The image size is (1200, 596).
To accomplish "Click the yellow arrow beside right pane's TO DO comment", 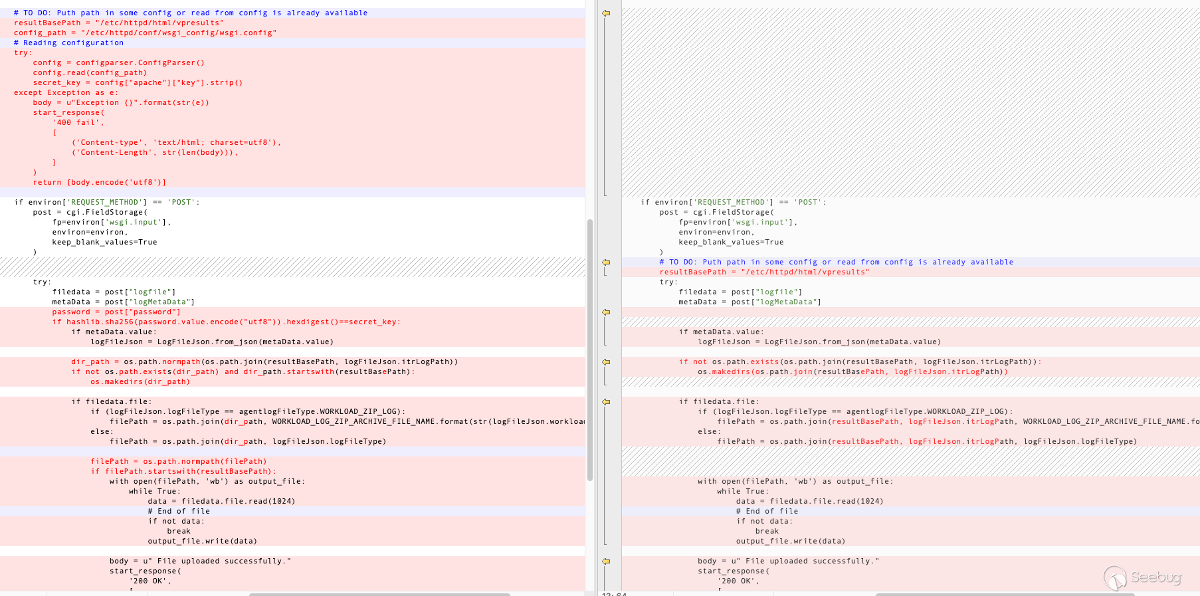I will click(606, 262).
